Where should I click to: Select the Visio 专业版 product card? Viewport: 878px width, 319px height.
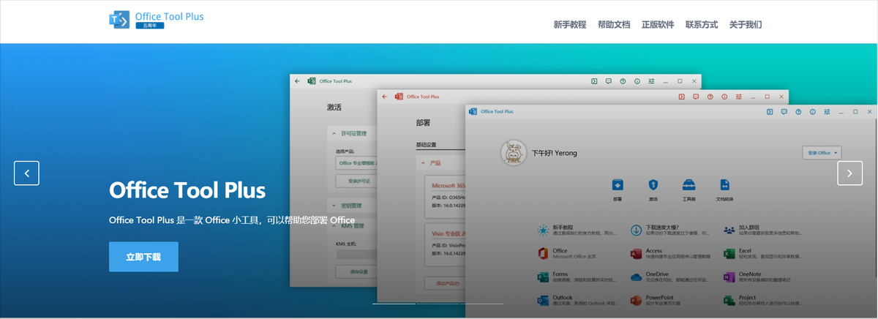click(445, 244)
